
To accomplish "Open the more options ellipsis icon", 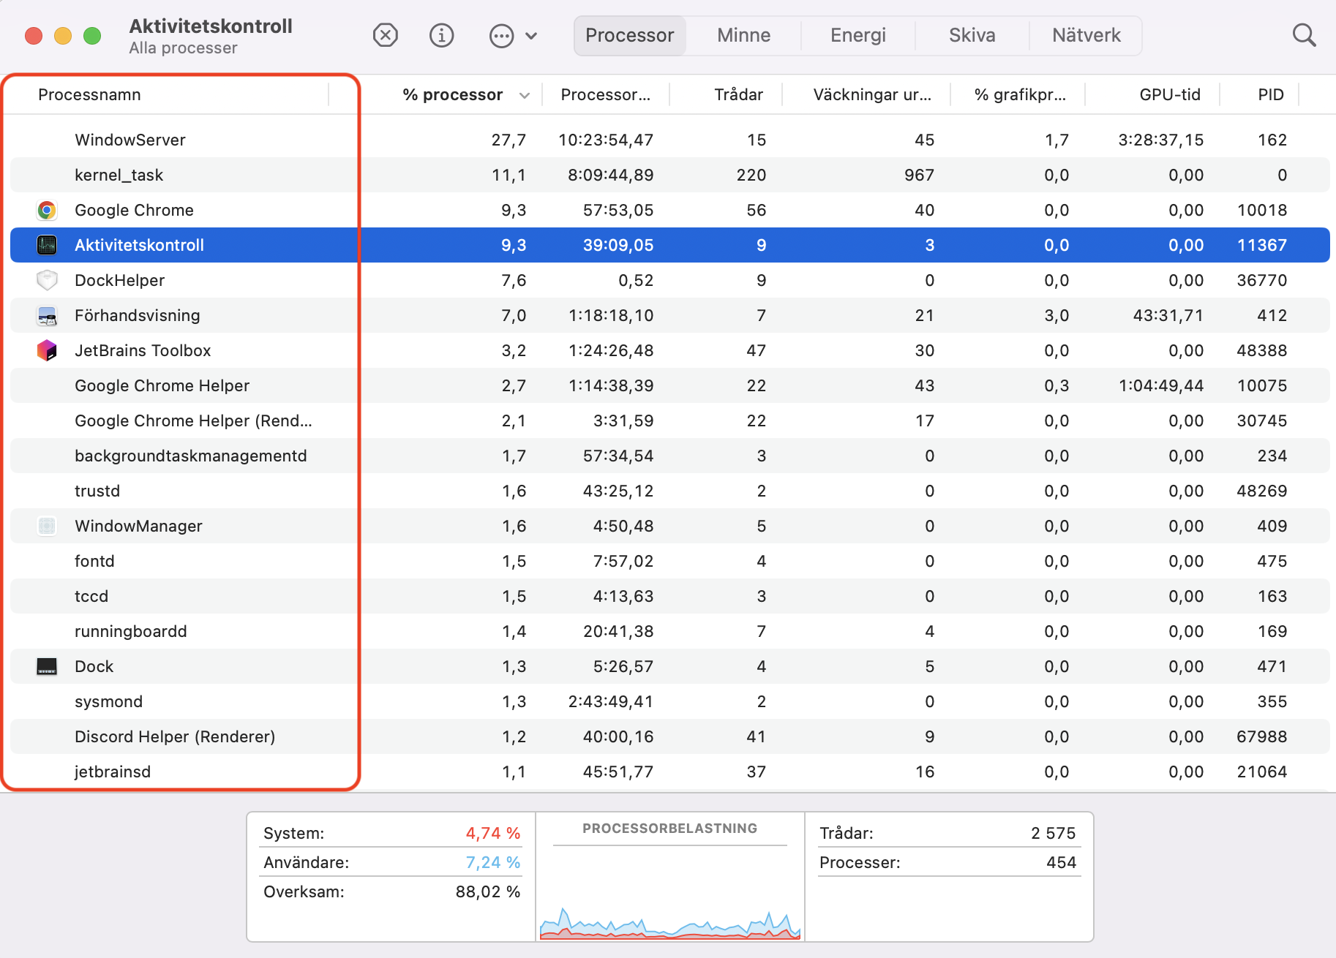I will coord(501,36).
